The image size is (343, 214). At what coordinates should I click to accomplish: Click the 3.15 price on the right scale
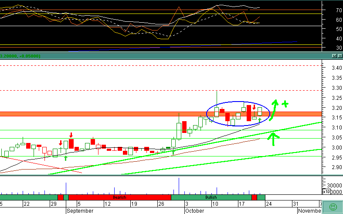[x=336, y=118]
